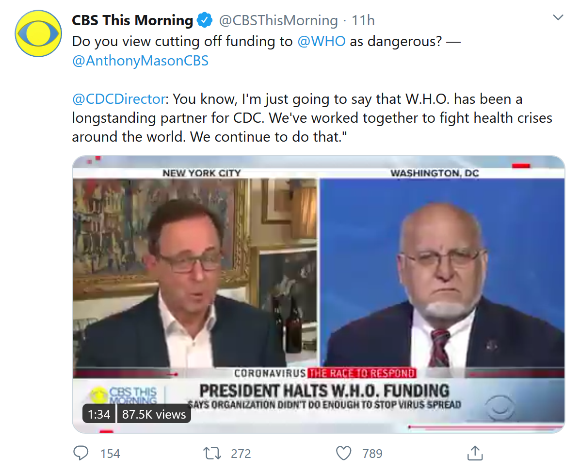
Task: Play the W.H.O. funding interview video
Action: (318, 291)
